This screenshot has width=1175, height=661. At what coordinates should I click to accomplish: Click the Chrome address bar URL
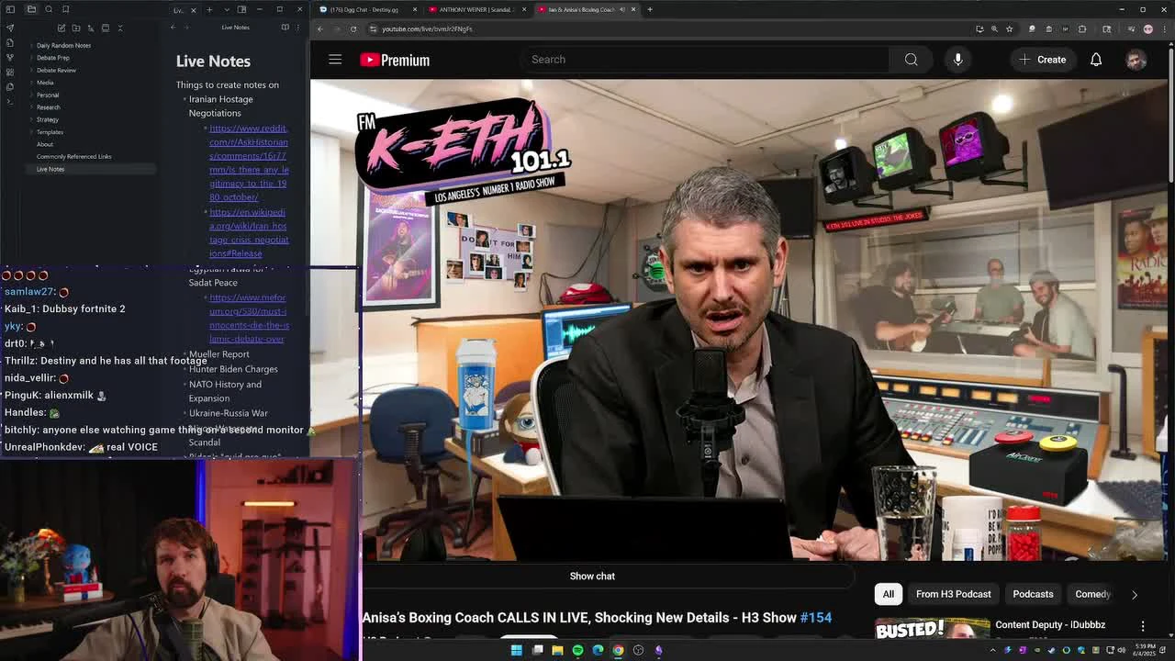point(427,28)
